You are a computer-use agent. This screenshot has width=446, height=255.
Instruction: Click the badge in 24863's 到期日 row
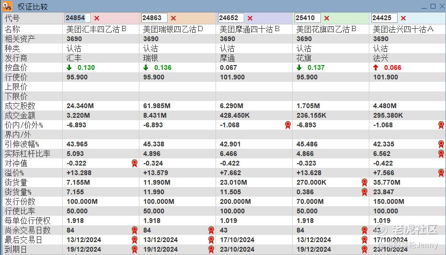click(211, 249)
